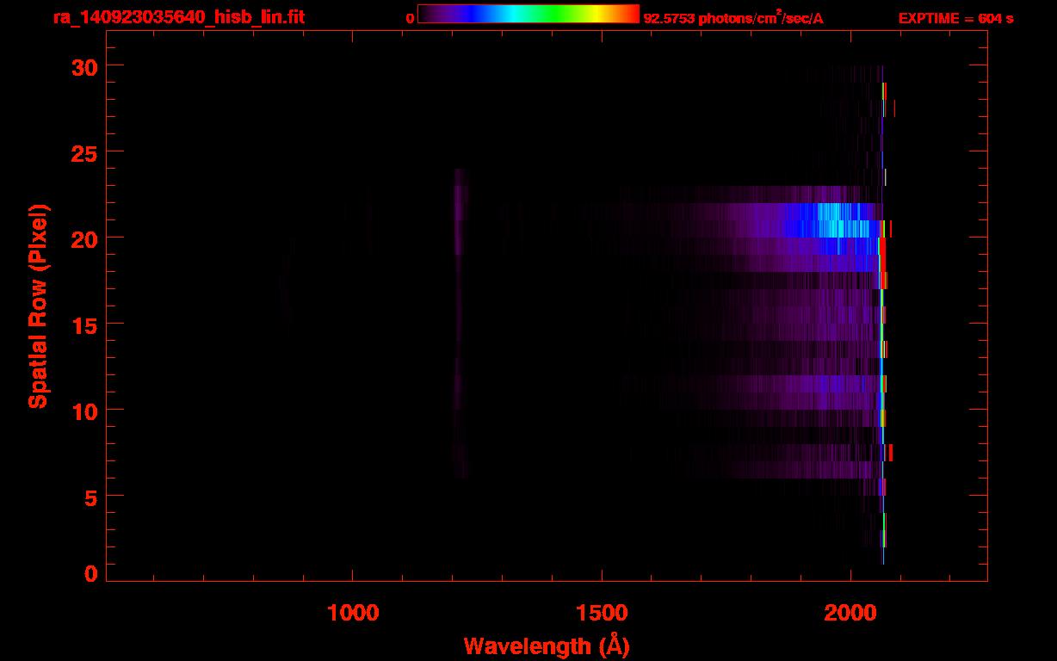
Task: Click the x-axis tick label 1000
Action: point(353,612)
